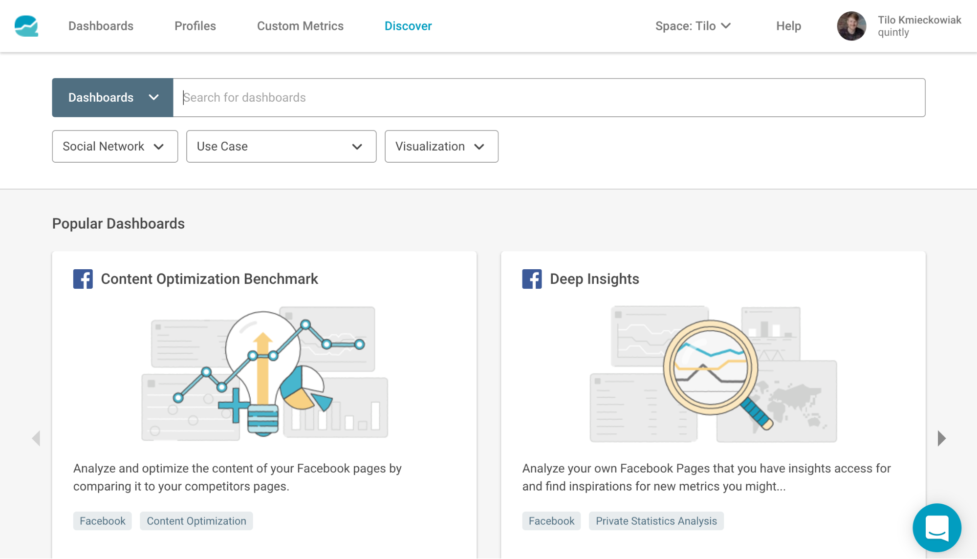This screenshot has height=559, width=977.
Task: Open the Space: Tilo switcher
Action: 693,26
